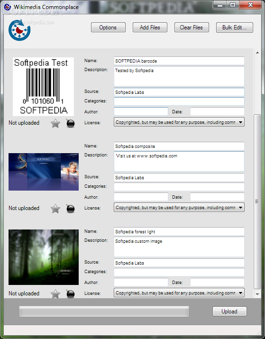Open Bulk Edit dialog
Image resolution: width=265 pixels, height=339 pixels.
tap(235, 27)
